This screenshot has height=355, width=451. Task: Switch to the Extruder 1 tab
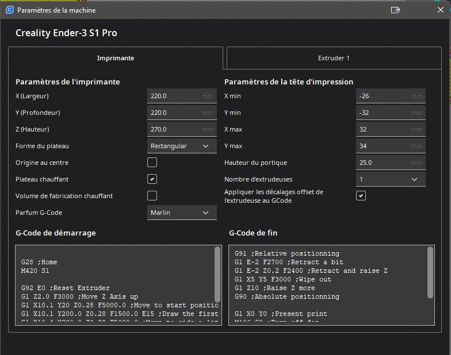pyautogui.click(x=334, y=58)
